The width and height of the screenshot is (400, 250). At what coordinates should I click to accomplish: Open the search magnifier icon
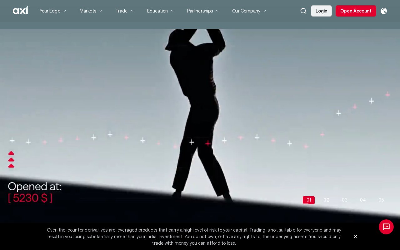coord(303,11)
